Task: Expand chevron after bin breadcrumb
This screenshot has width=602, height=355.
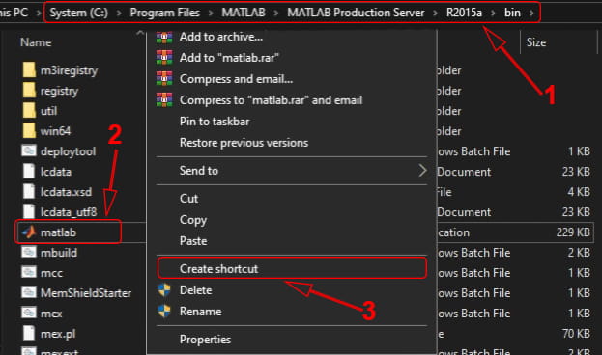Action: 531,14
